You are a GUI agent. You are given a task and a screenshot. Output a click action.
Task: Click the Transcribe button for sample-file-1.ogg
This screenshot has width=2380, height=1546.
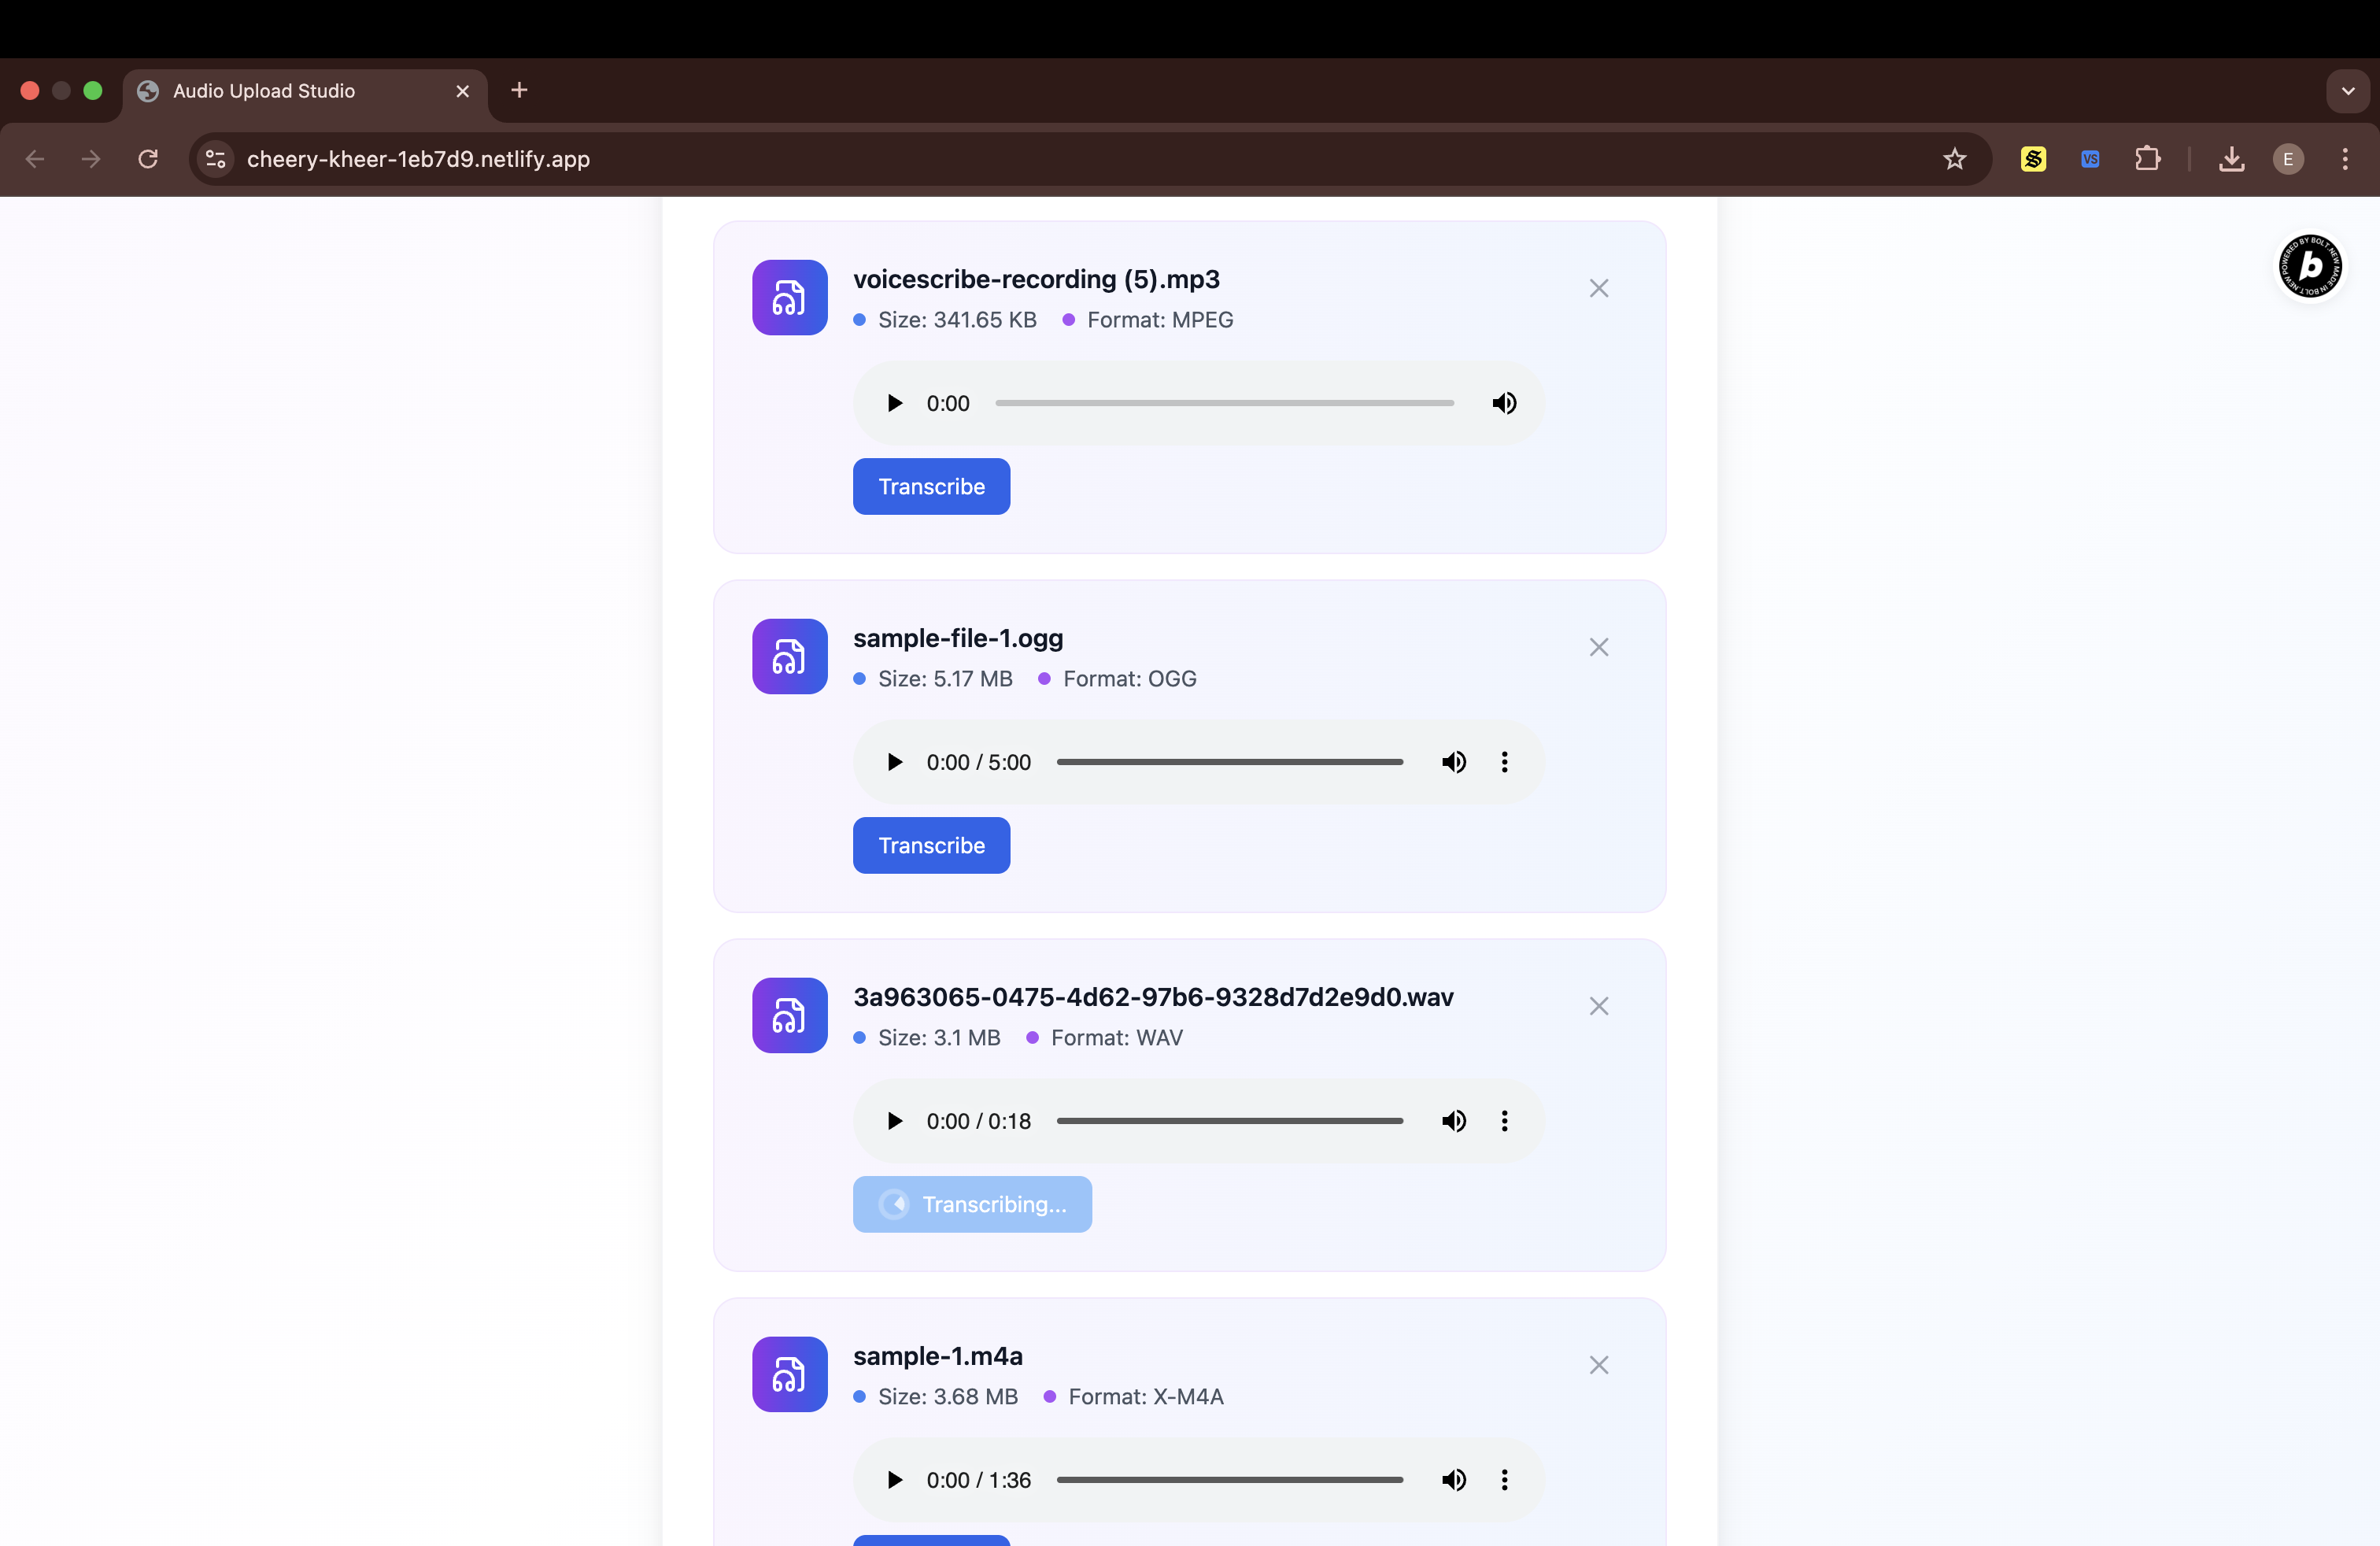pos(930,845)
